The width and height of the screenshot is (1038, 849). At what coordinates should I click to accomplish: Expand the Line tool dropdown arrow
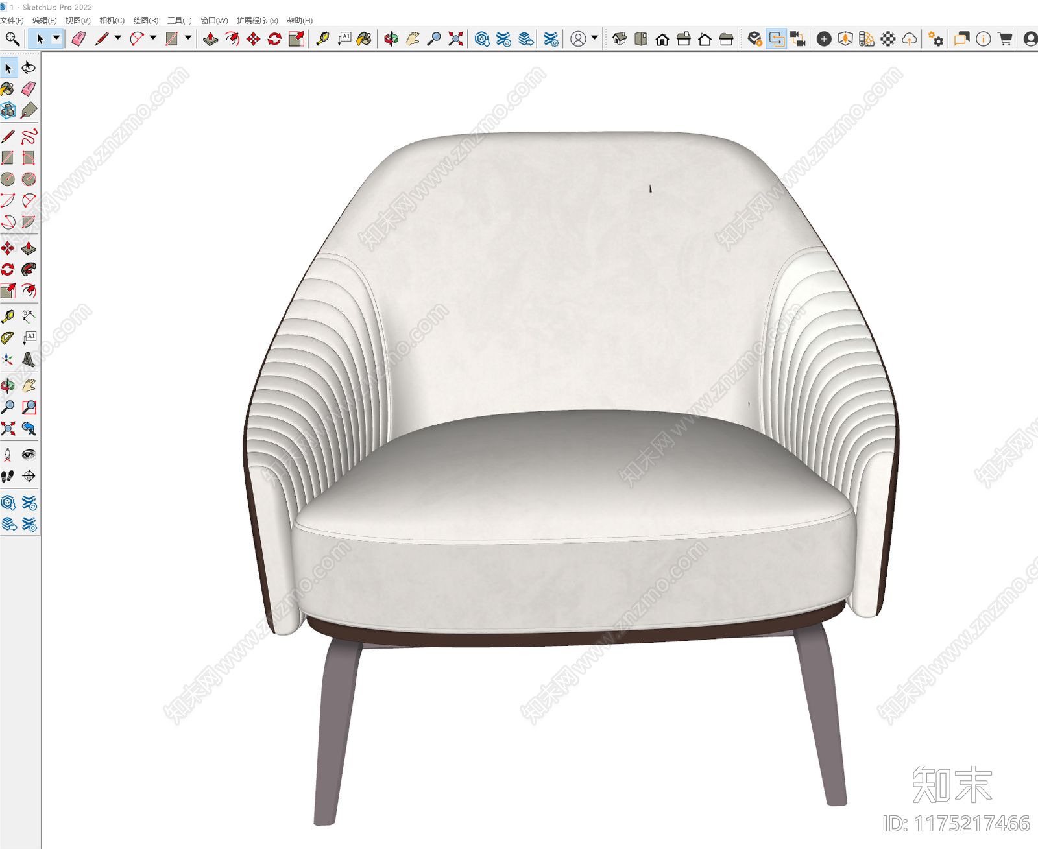[117, 38]
